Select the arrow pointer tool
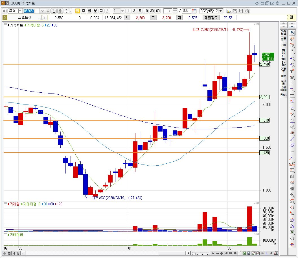The height and width of the screenshot is (258, 298). click(x=292, y=32)
